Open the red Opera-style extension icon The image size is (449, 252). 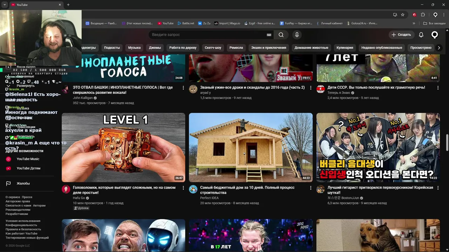tap(414, 15)
